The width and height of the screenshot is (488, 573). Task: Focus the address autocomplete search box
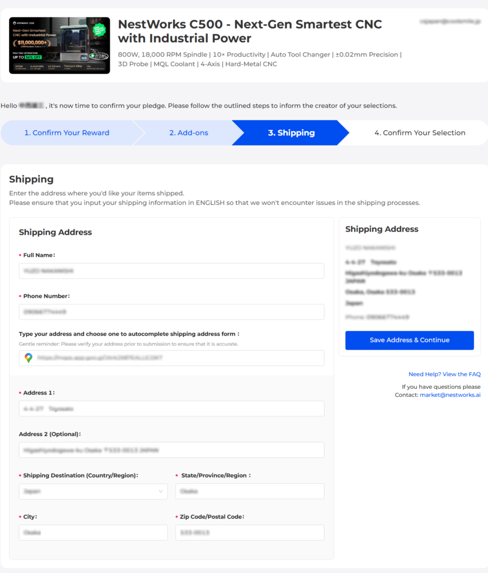179,358
